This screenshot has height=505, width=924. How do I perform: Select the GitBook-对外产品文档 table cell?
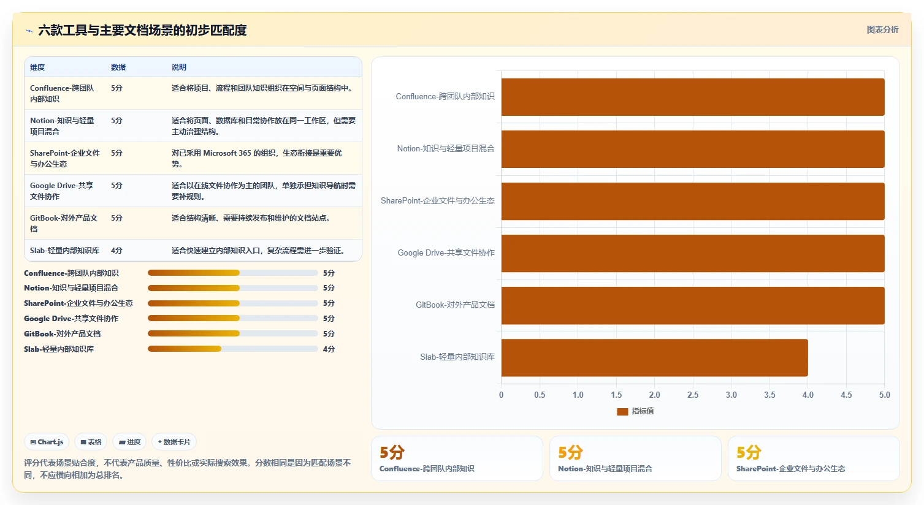click(x=65, y=223)
